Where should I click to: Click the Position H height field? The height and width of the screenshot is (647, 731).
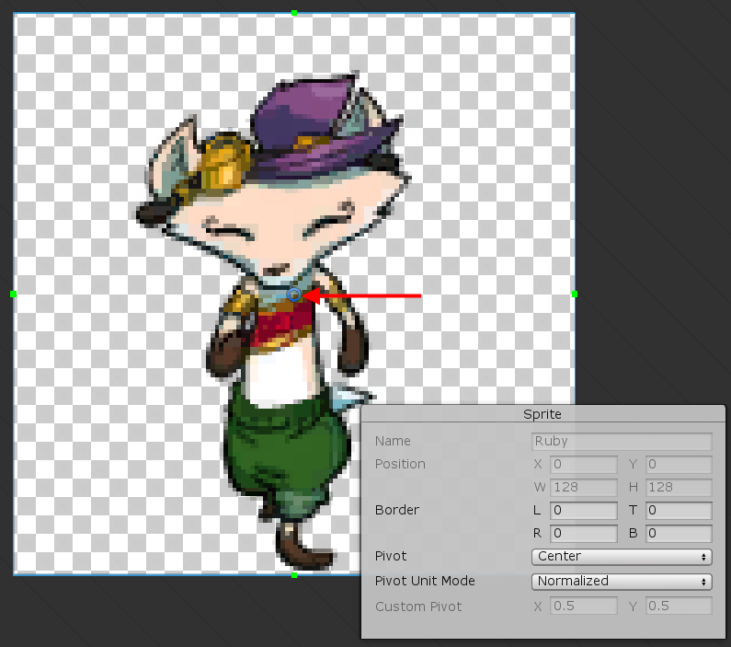[x=679, y=488]
